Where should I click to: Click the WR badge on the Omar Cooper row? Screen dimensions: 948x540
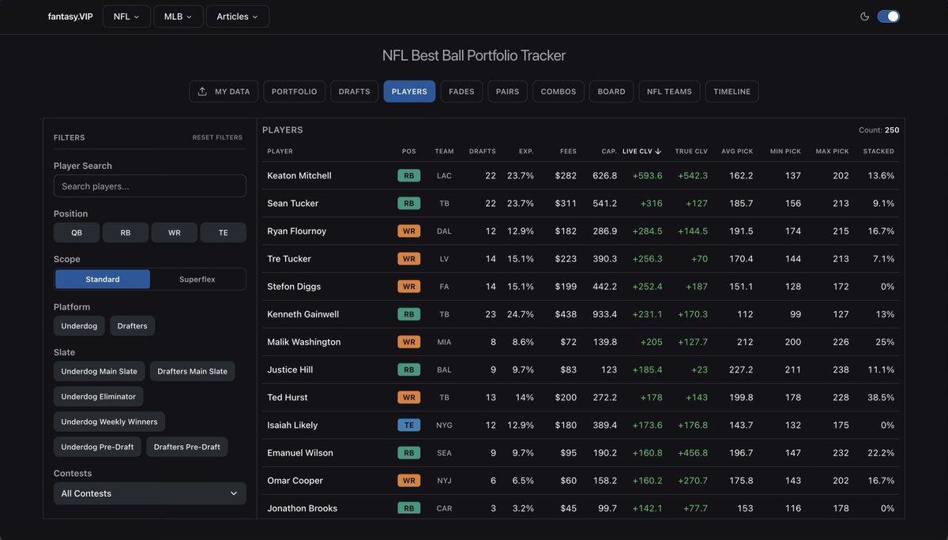[408, 481]
